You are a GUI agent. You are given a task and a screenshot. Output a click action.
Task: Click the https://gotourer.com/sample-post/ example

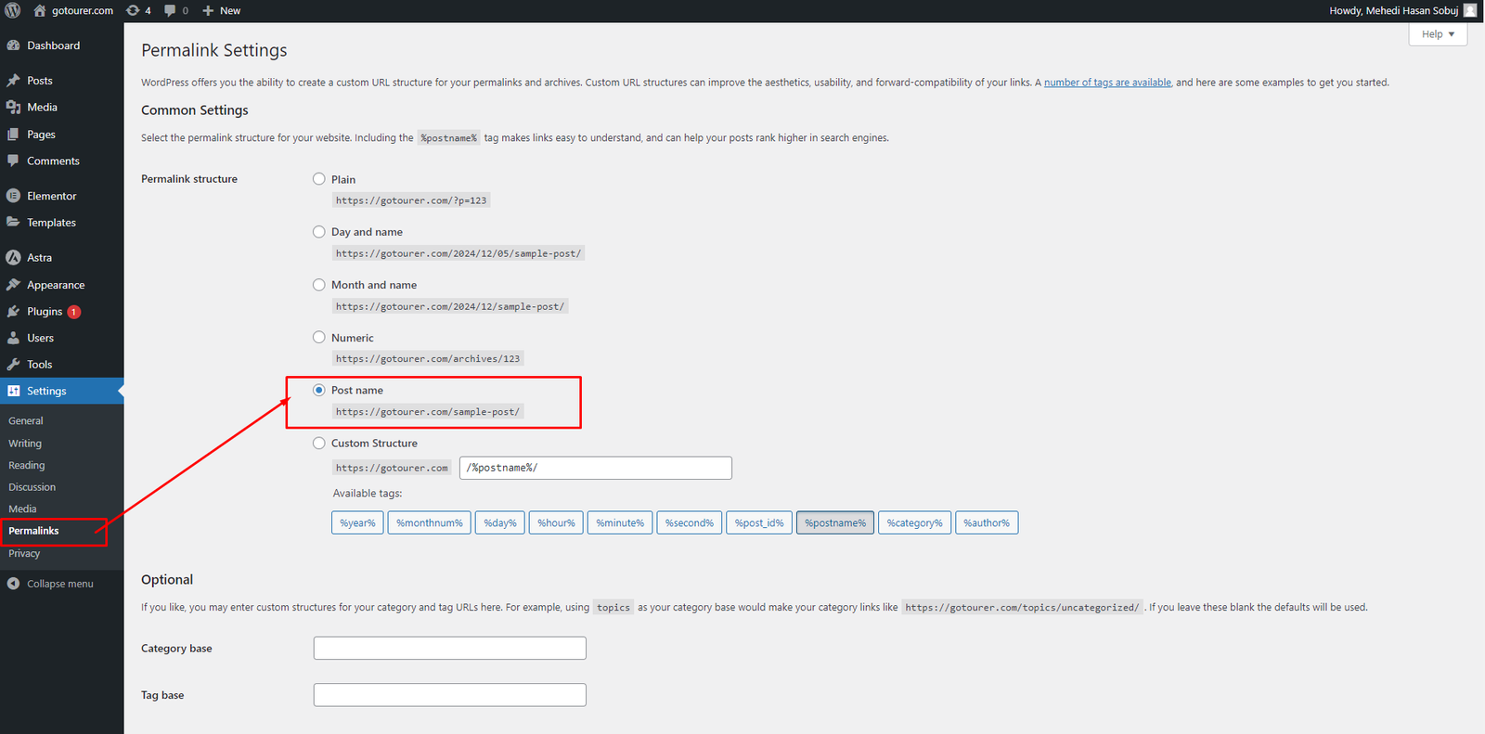pyautogui.click(x=428, y=412)
